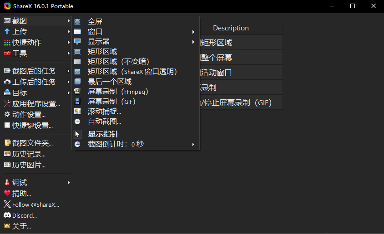Open the 历史记录... text entry

pyautogui.click(x=29, y=154)
